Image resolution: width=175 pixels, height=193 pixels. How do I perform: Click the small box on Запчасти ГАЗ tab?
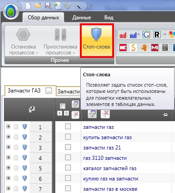[48, 91]
